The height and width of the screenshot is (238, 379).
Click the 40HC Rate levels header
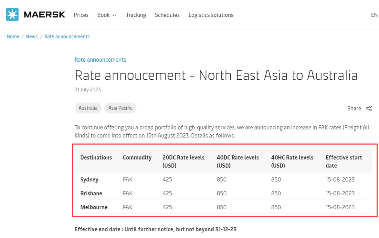292,162
